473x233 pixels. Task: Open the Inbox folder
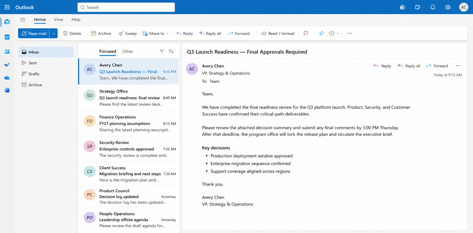(x=46, y=52)
